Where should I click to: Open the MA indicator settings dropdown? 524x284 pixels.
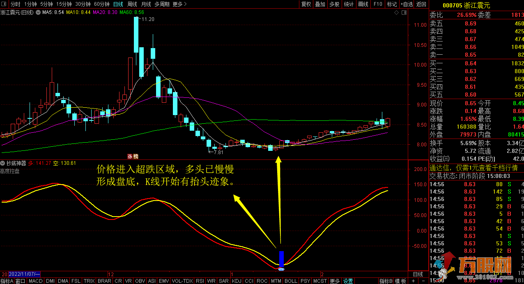pos(38,12)
